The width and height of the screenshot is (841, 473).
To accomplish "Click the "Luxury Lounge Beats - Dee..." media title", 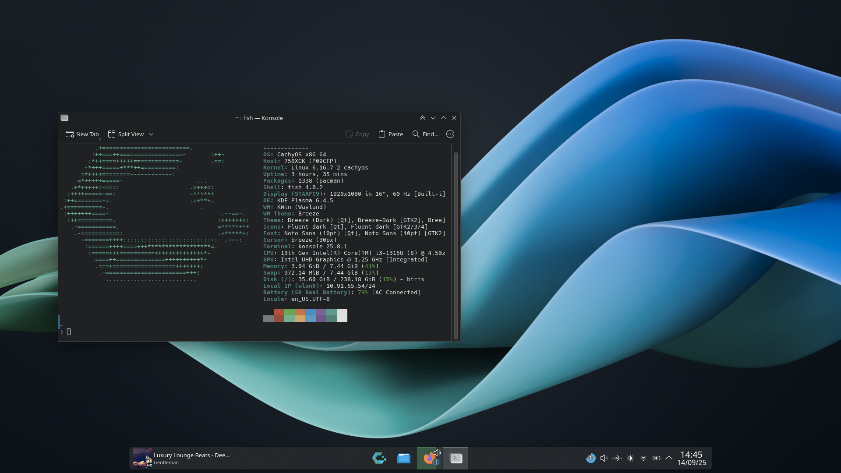I will pos(192,455).
